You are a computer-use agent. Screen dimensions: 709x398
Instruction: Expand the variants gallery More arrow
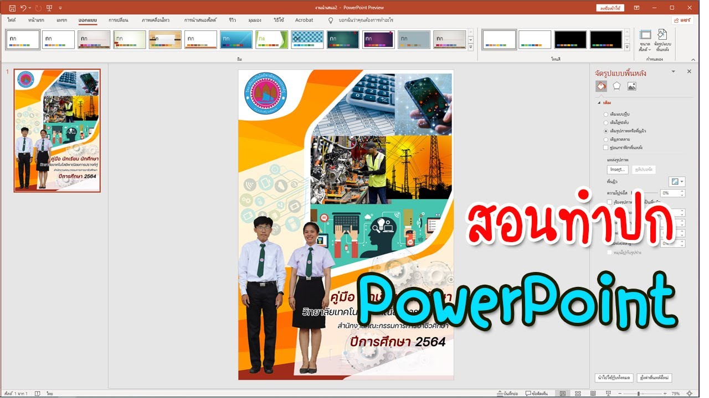(x=628, y=47)
